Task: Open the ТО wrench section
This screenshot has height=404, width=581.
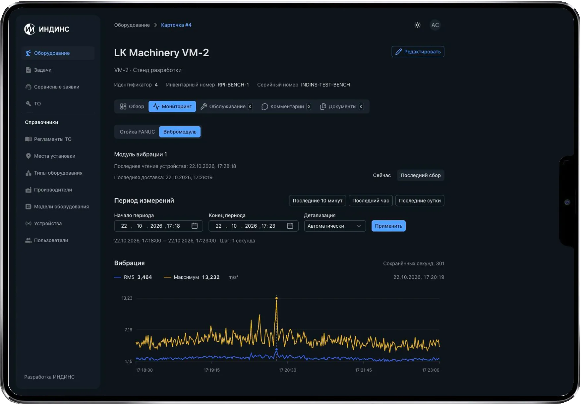Action: pos(58,104)
